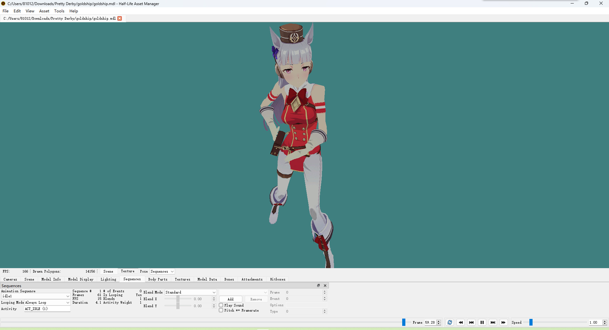Image resolution: width=609 pixels, height=330 pixels.
Task: Skip to the last frame
Action: [493, 322]
